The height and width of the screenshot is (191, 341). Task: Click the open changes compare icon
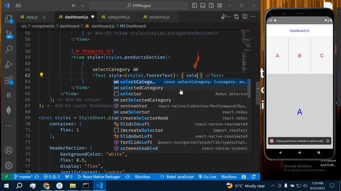pos(237,16)
